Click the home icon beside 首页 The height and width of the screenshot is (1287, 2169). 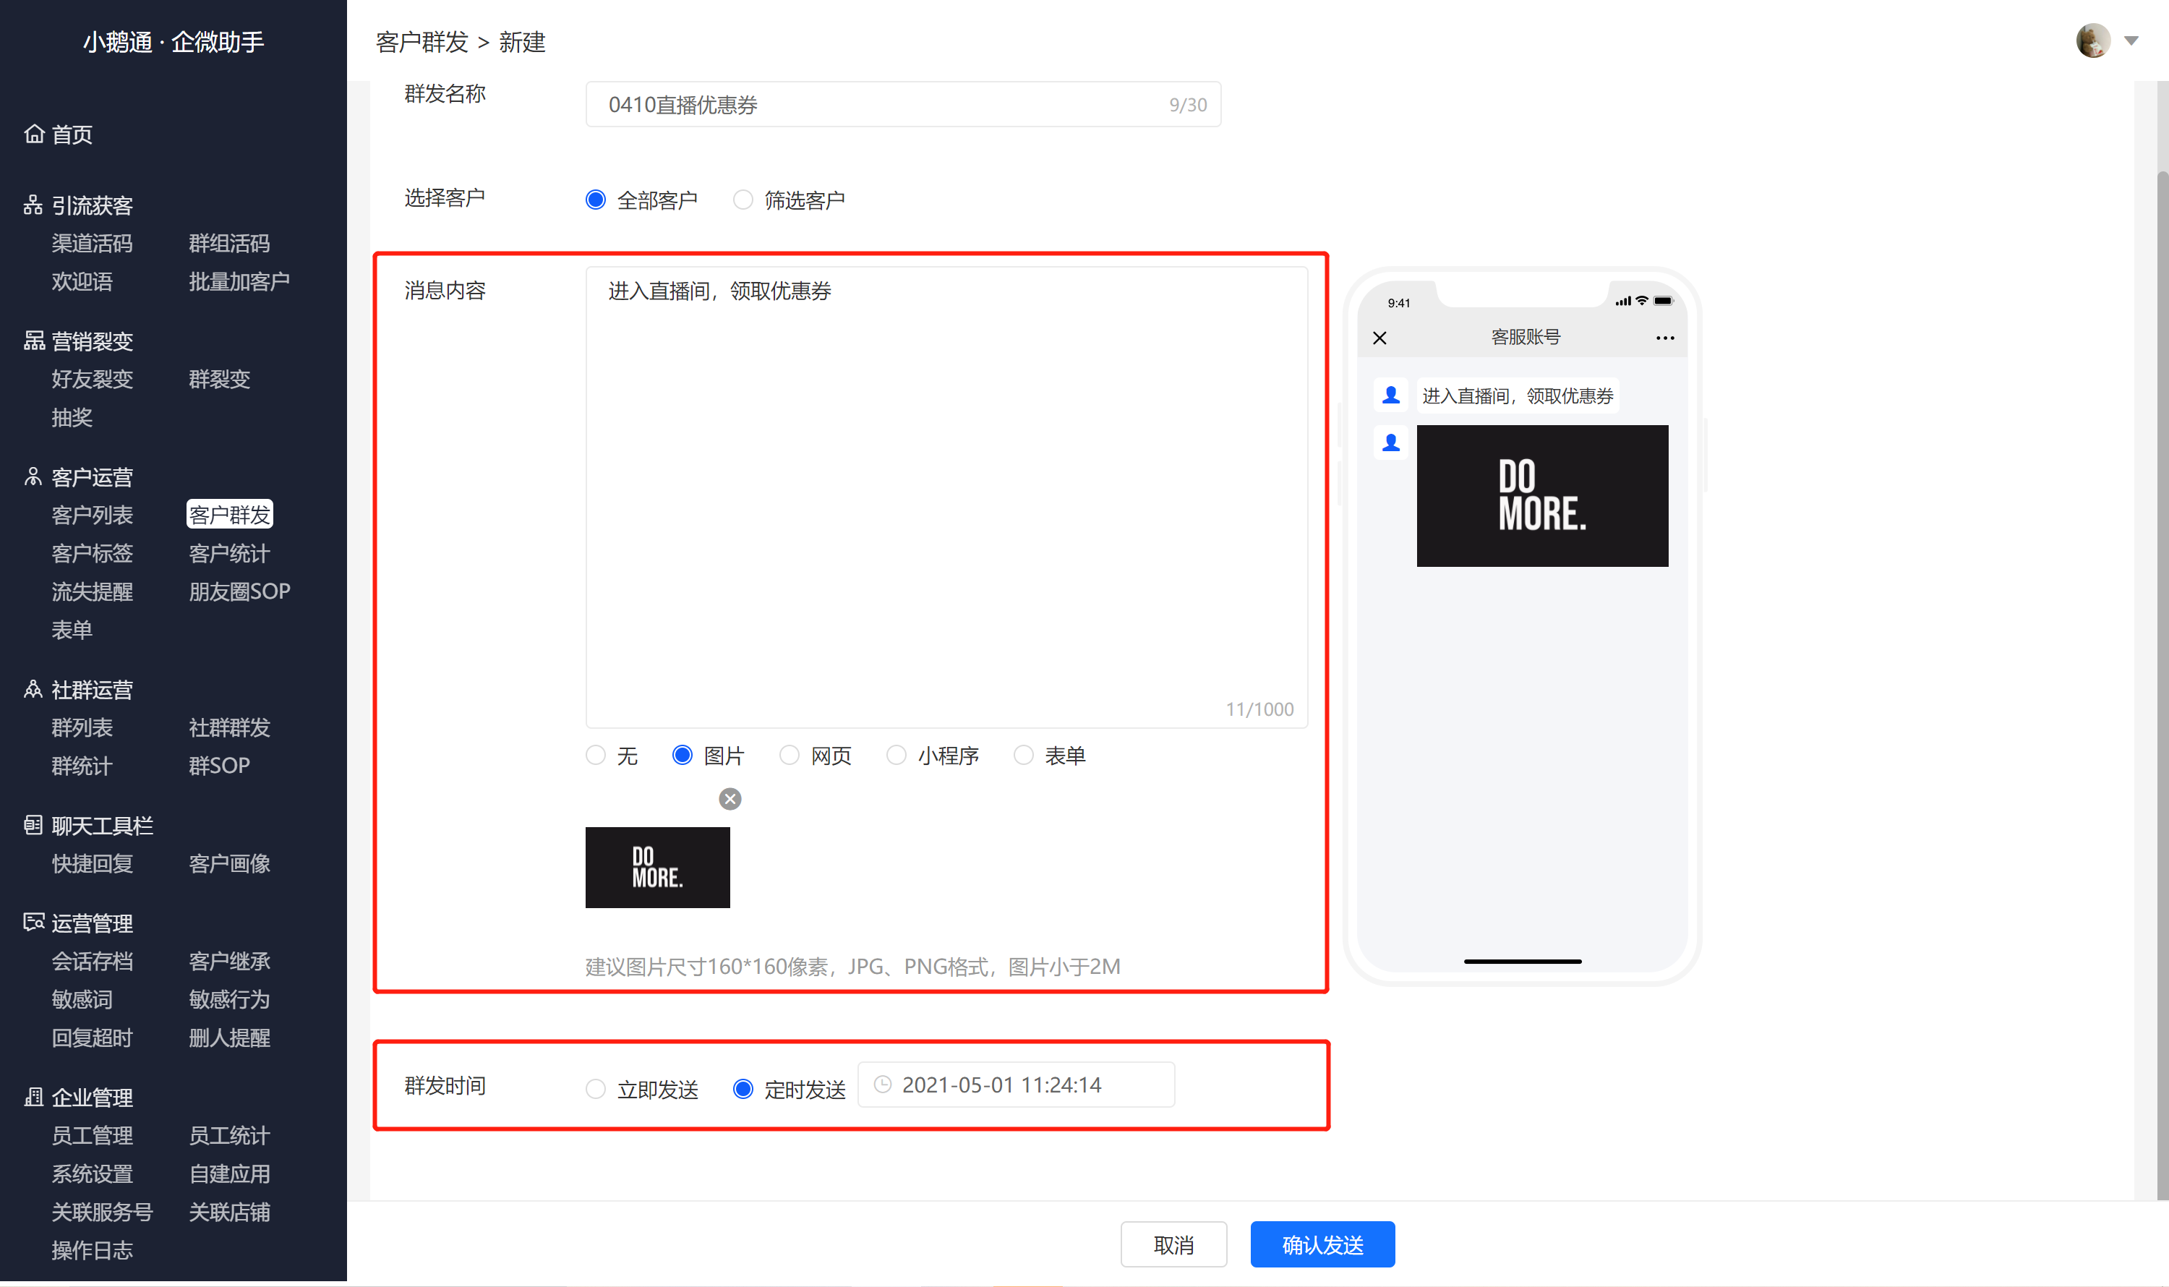pyautogui.click(x=34, y=134)
